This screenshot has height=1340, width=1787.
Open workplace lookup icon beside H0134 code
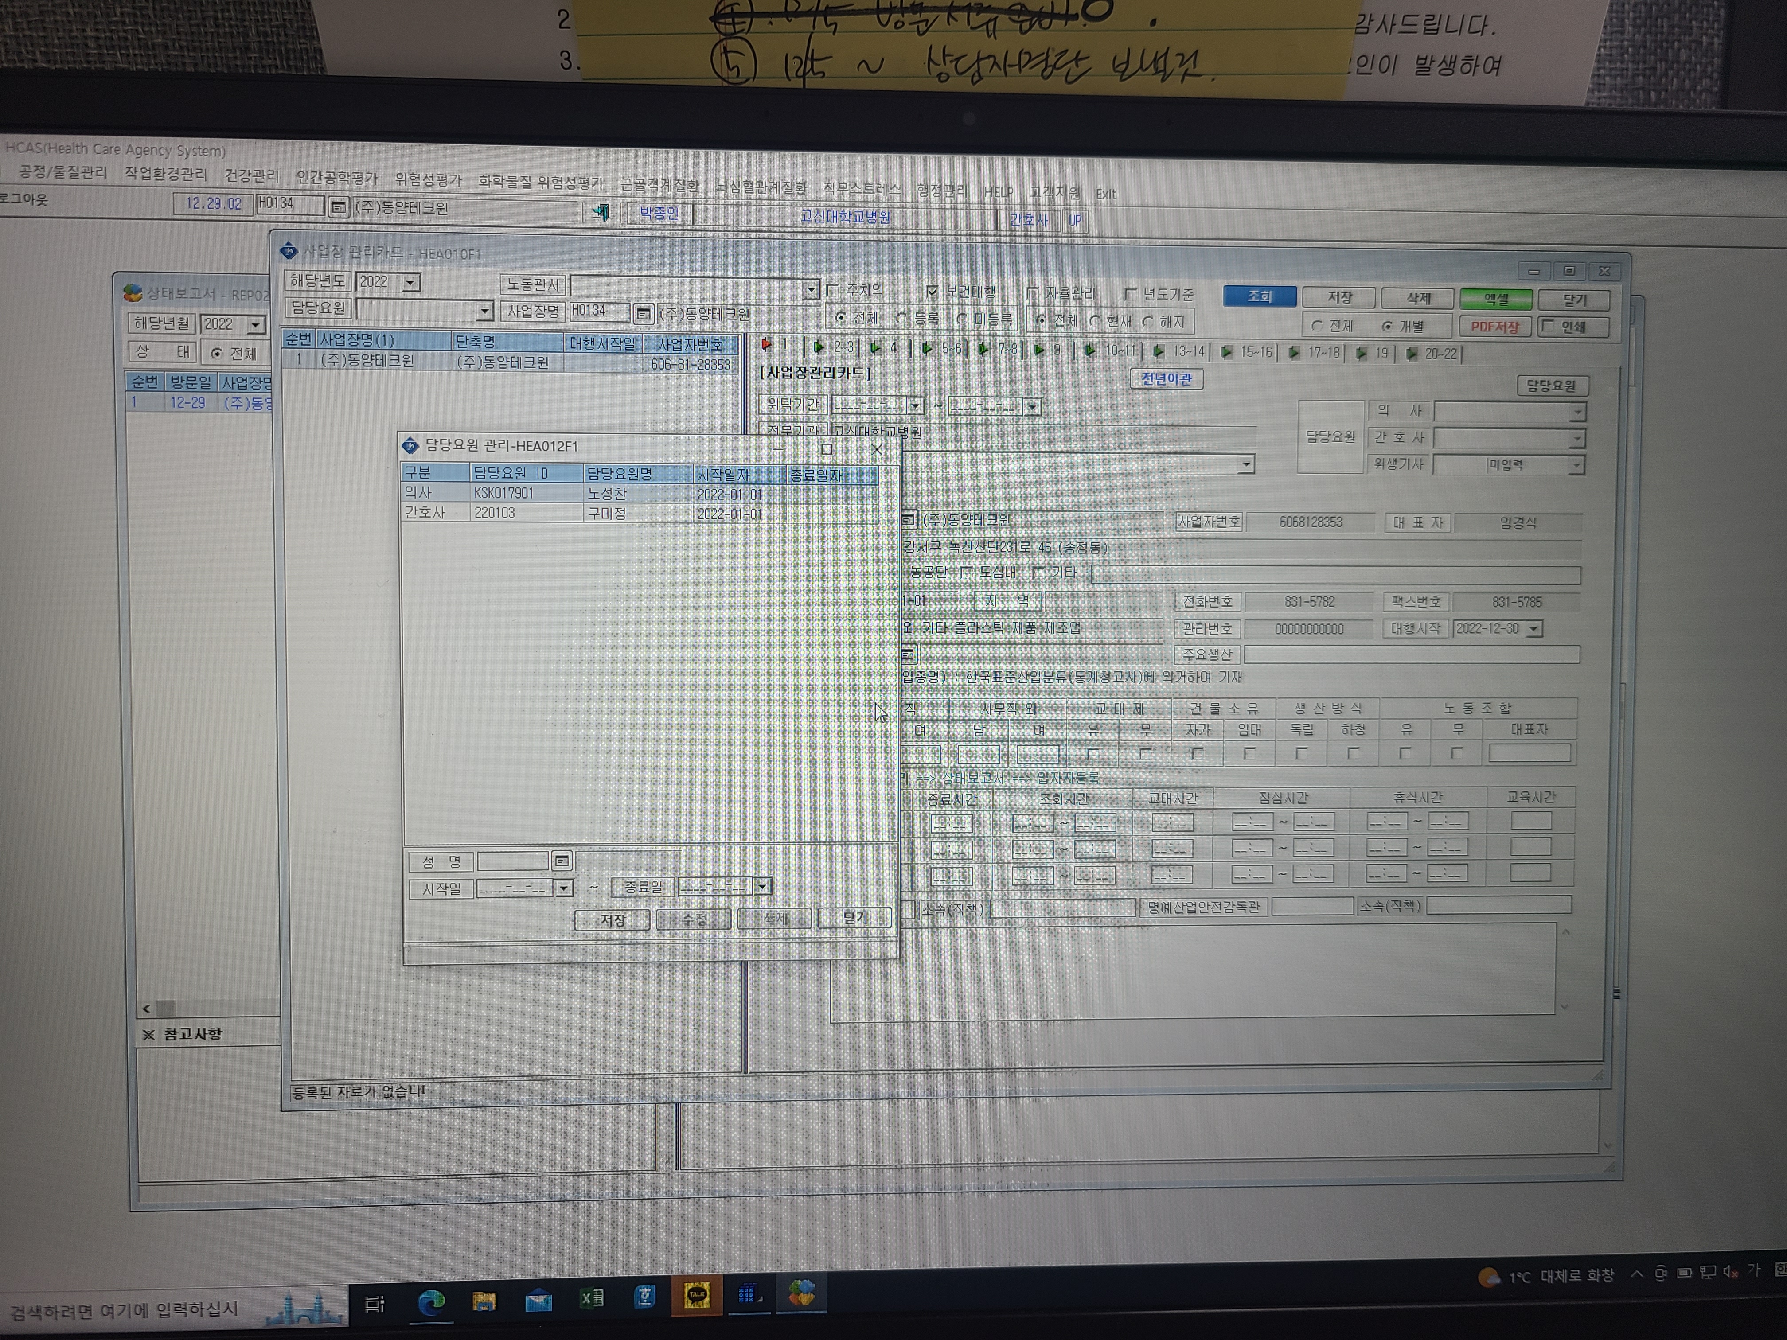click(x=339, y=207)
